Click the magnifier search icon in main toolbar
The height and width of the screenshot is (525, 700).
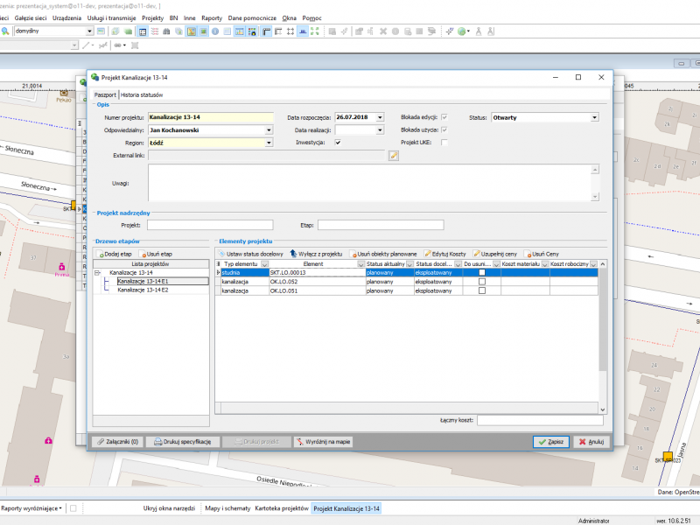click(x=5, y=31)
